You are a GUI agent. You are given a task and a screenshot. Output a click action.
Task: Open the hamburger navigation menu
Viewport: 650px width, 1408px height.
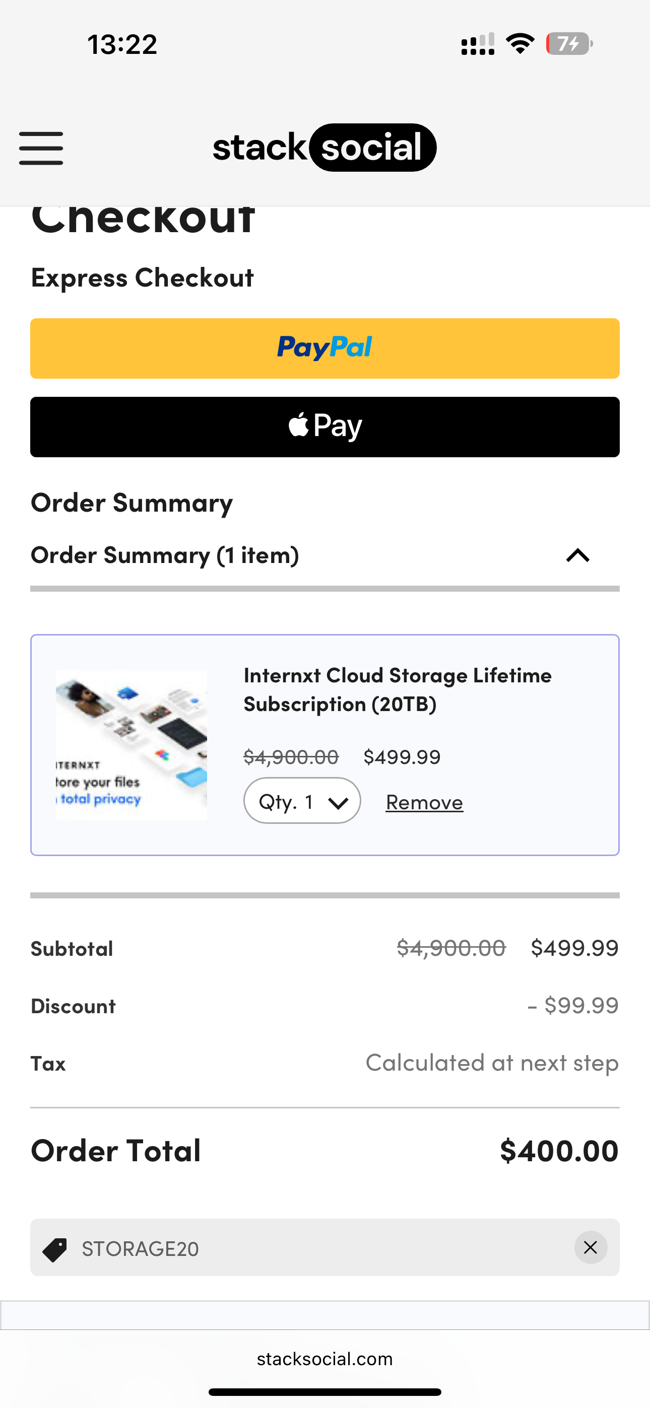(x=41, y=148)
